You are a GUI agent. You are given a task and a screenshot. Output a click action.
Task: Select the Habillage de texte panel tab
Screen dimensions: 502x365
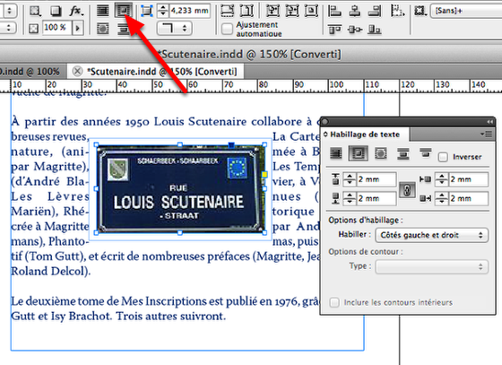(365, 135)
